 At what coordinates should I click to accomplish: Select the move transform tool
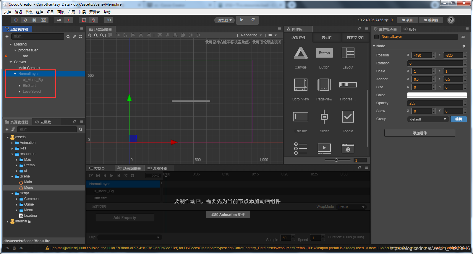pos(16,20)
